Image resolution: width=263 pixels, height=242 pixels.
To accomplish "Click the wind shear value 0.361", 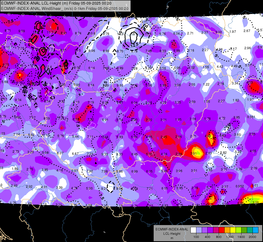I will 251,117.
